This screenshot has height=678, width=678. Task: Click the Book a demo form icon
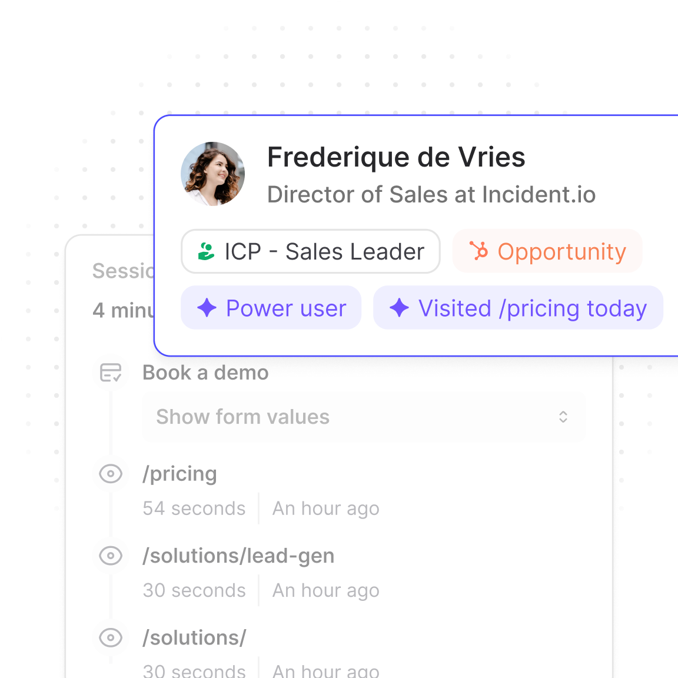(111, 373)
